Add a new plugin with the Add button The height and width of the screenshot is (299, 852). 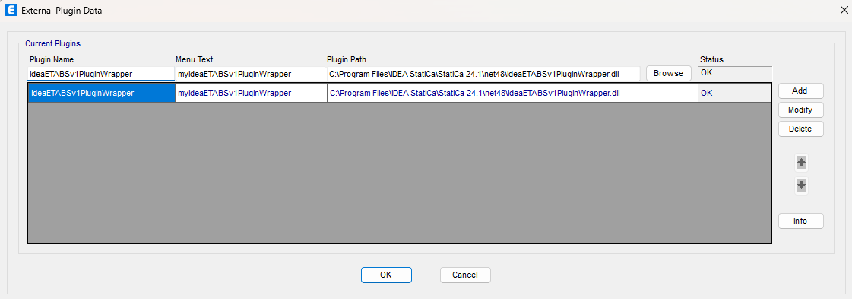(801, 91)
